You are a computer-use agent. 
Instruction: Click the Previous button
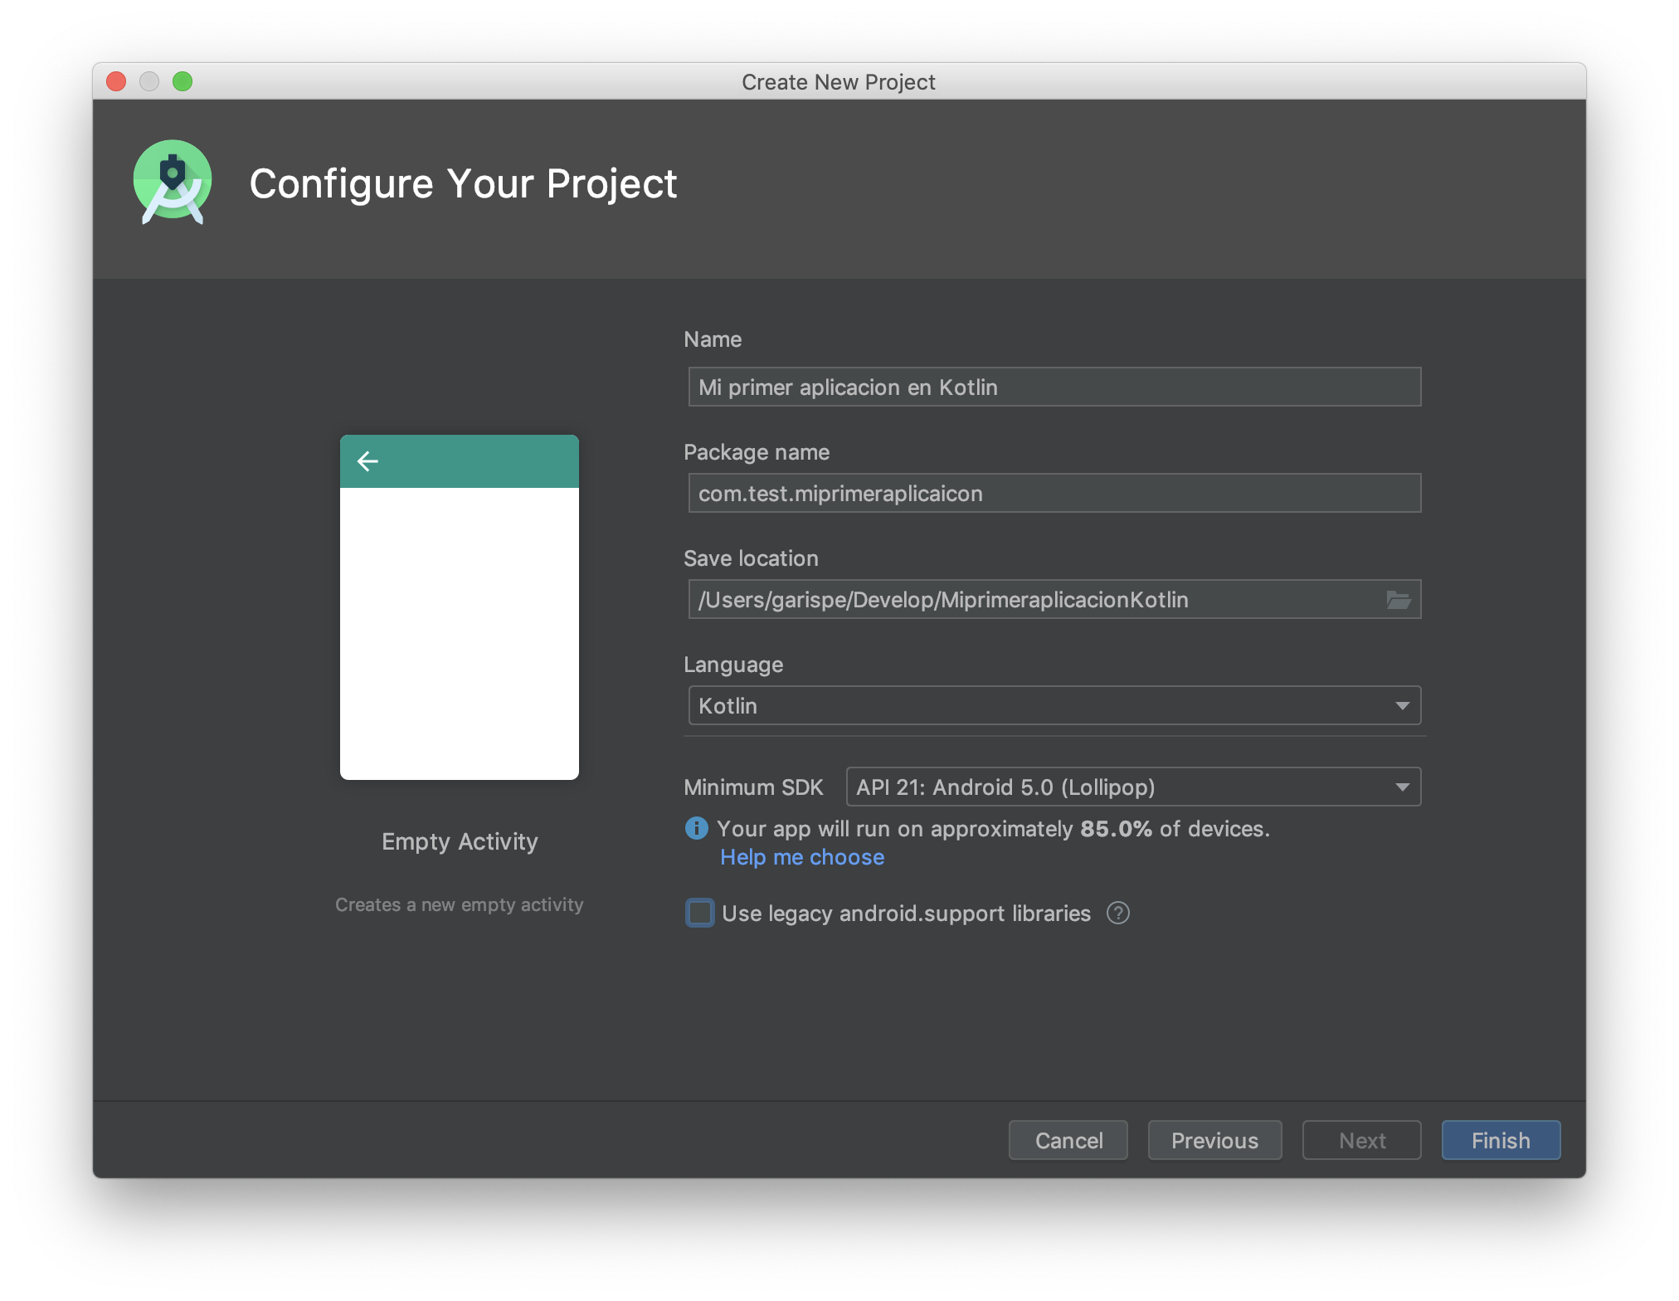(1214, 1141)
